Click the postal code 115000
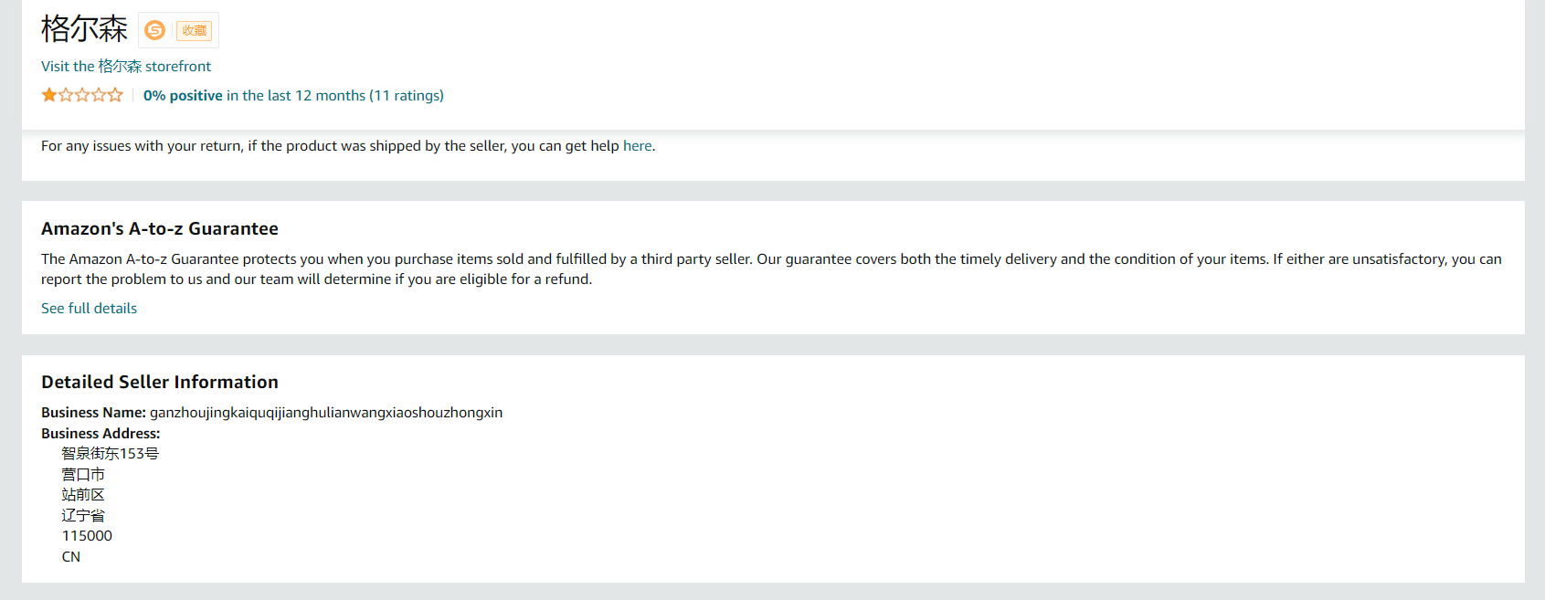This screenshot has height=600, width=1545. (x=87, y=536)
